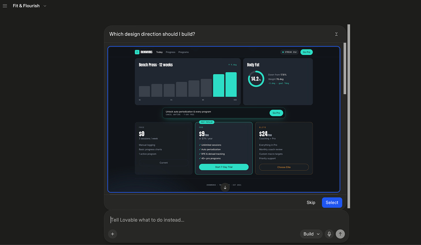Screen dimensions: 421x245
Task: Click Start 7-Day Trial on the Pro plan
Action: coord(224,167)
